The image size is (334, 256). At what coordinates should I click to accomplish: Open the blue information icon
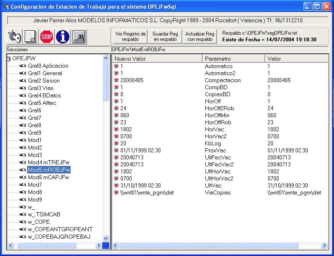pyautogui.click(x=62, y=37)
